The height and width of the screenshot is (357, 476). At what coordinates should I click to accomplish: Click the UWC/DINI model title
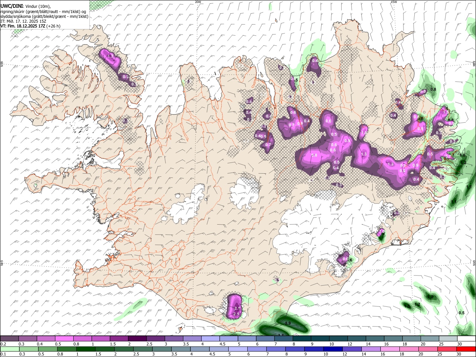(11, 6)
